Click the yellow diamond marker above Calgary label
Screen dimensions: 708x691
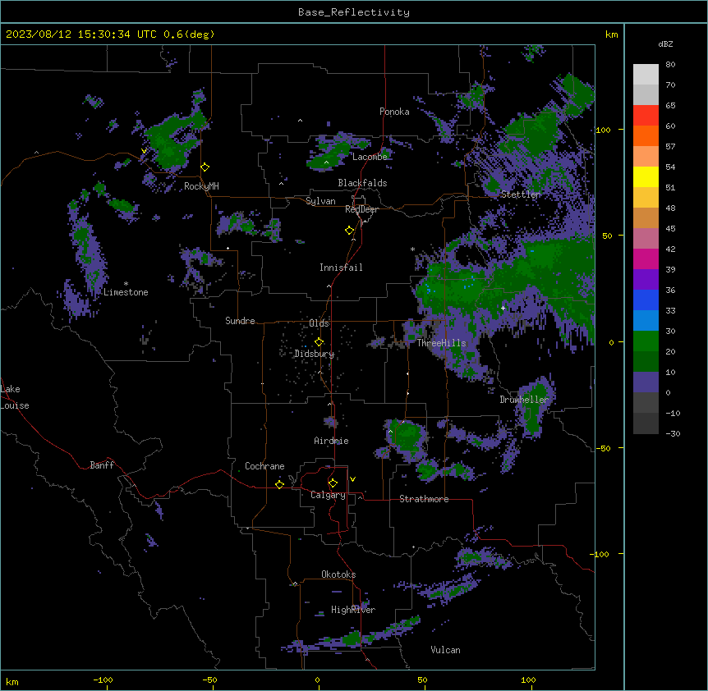pos(333,483)
